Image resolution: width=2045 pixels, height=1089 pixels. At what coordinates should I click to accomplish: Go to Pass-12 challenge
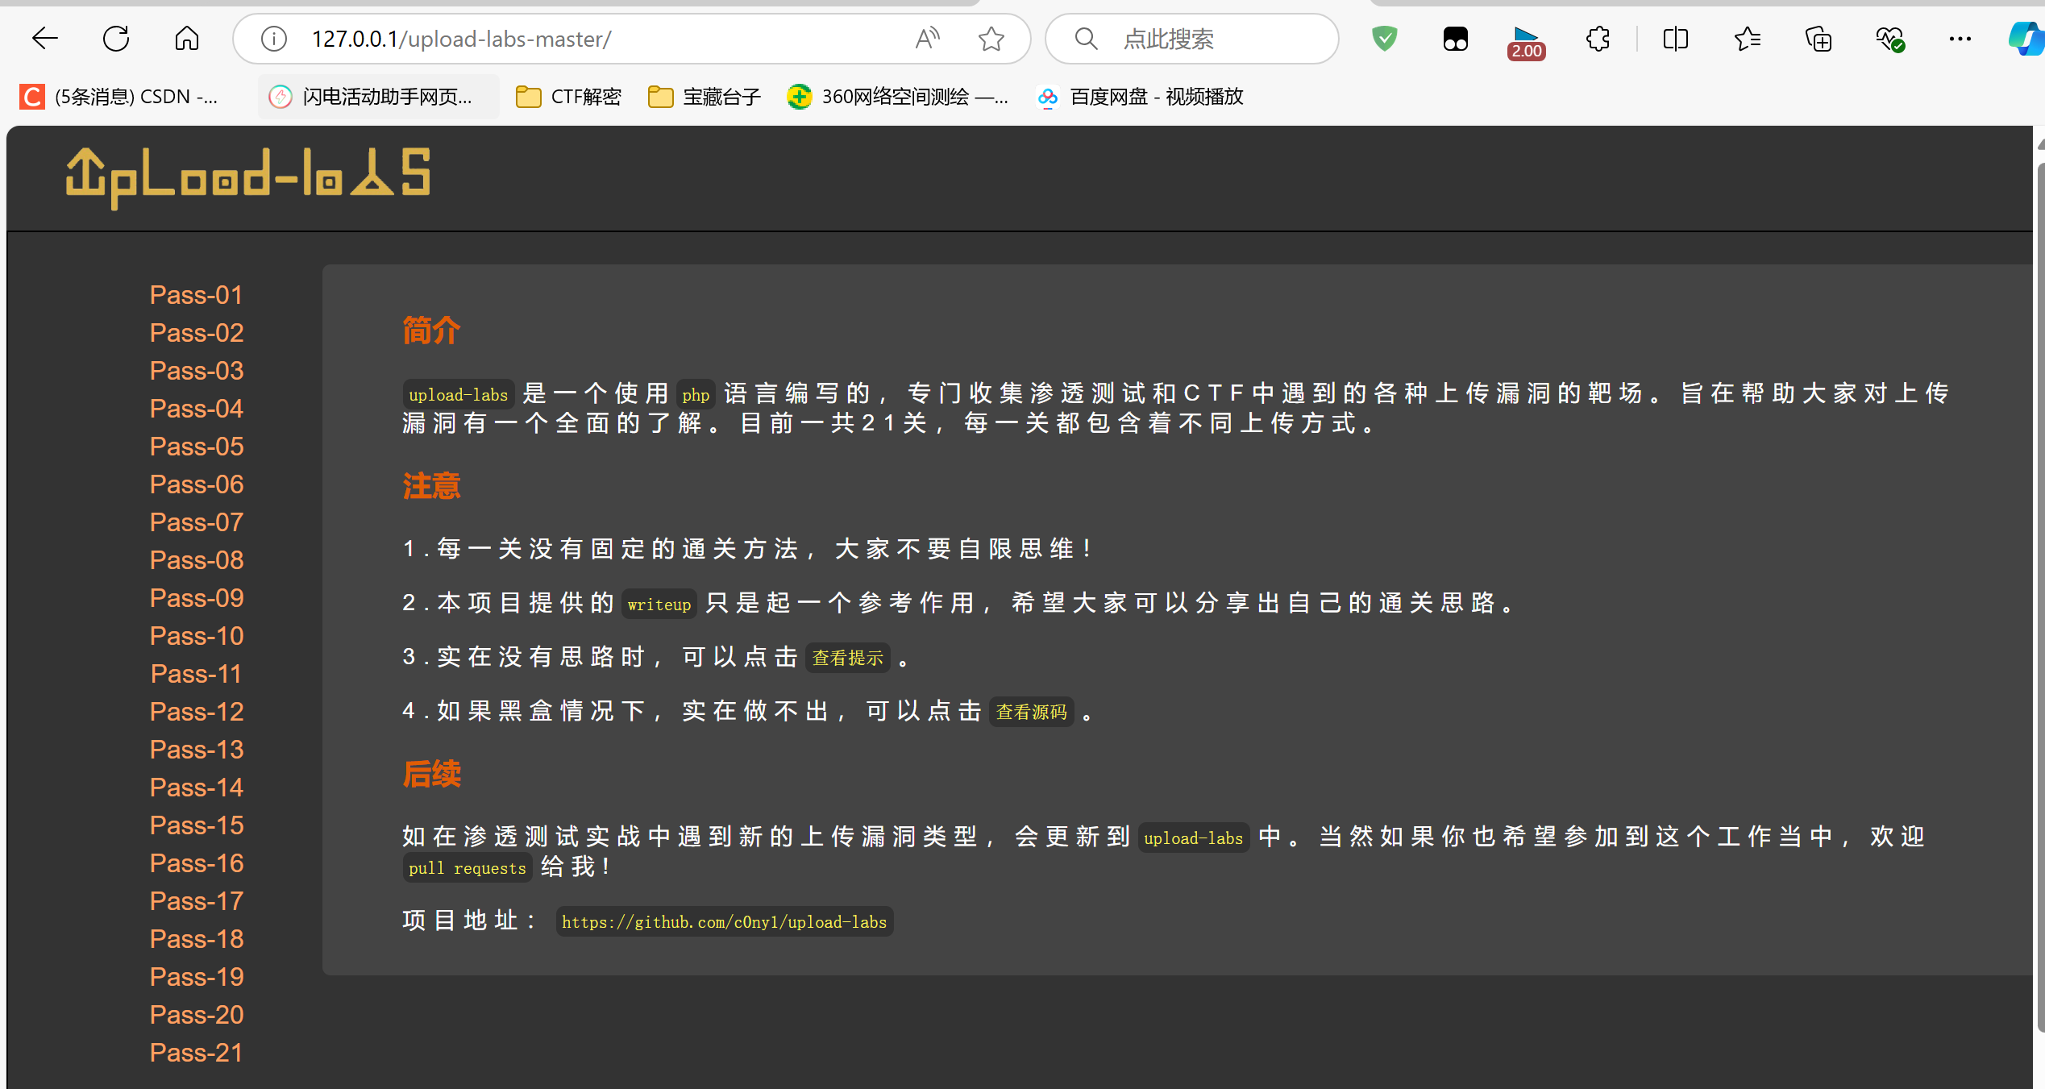point(196,712)
